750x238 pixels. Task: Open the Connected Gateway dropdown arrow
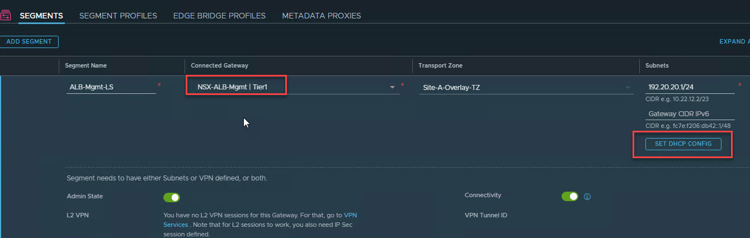point(393,87)
